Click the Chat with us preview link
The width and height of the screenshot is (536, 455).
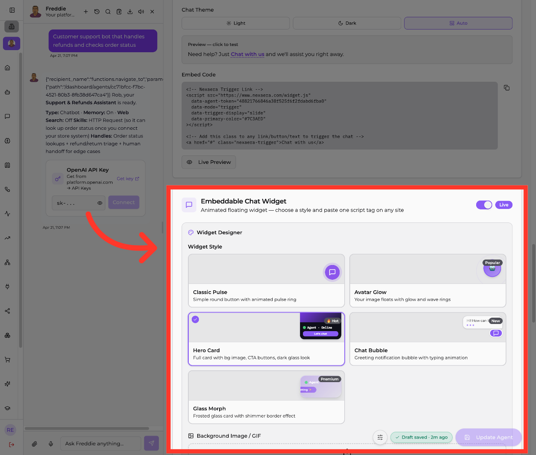coord(247,54)
